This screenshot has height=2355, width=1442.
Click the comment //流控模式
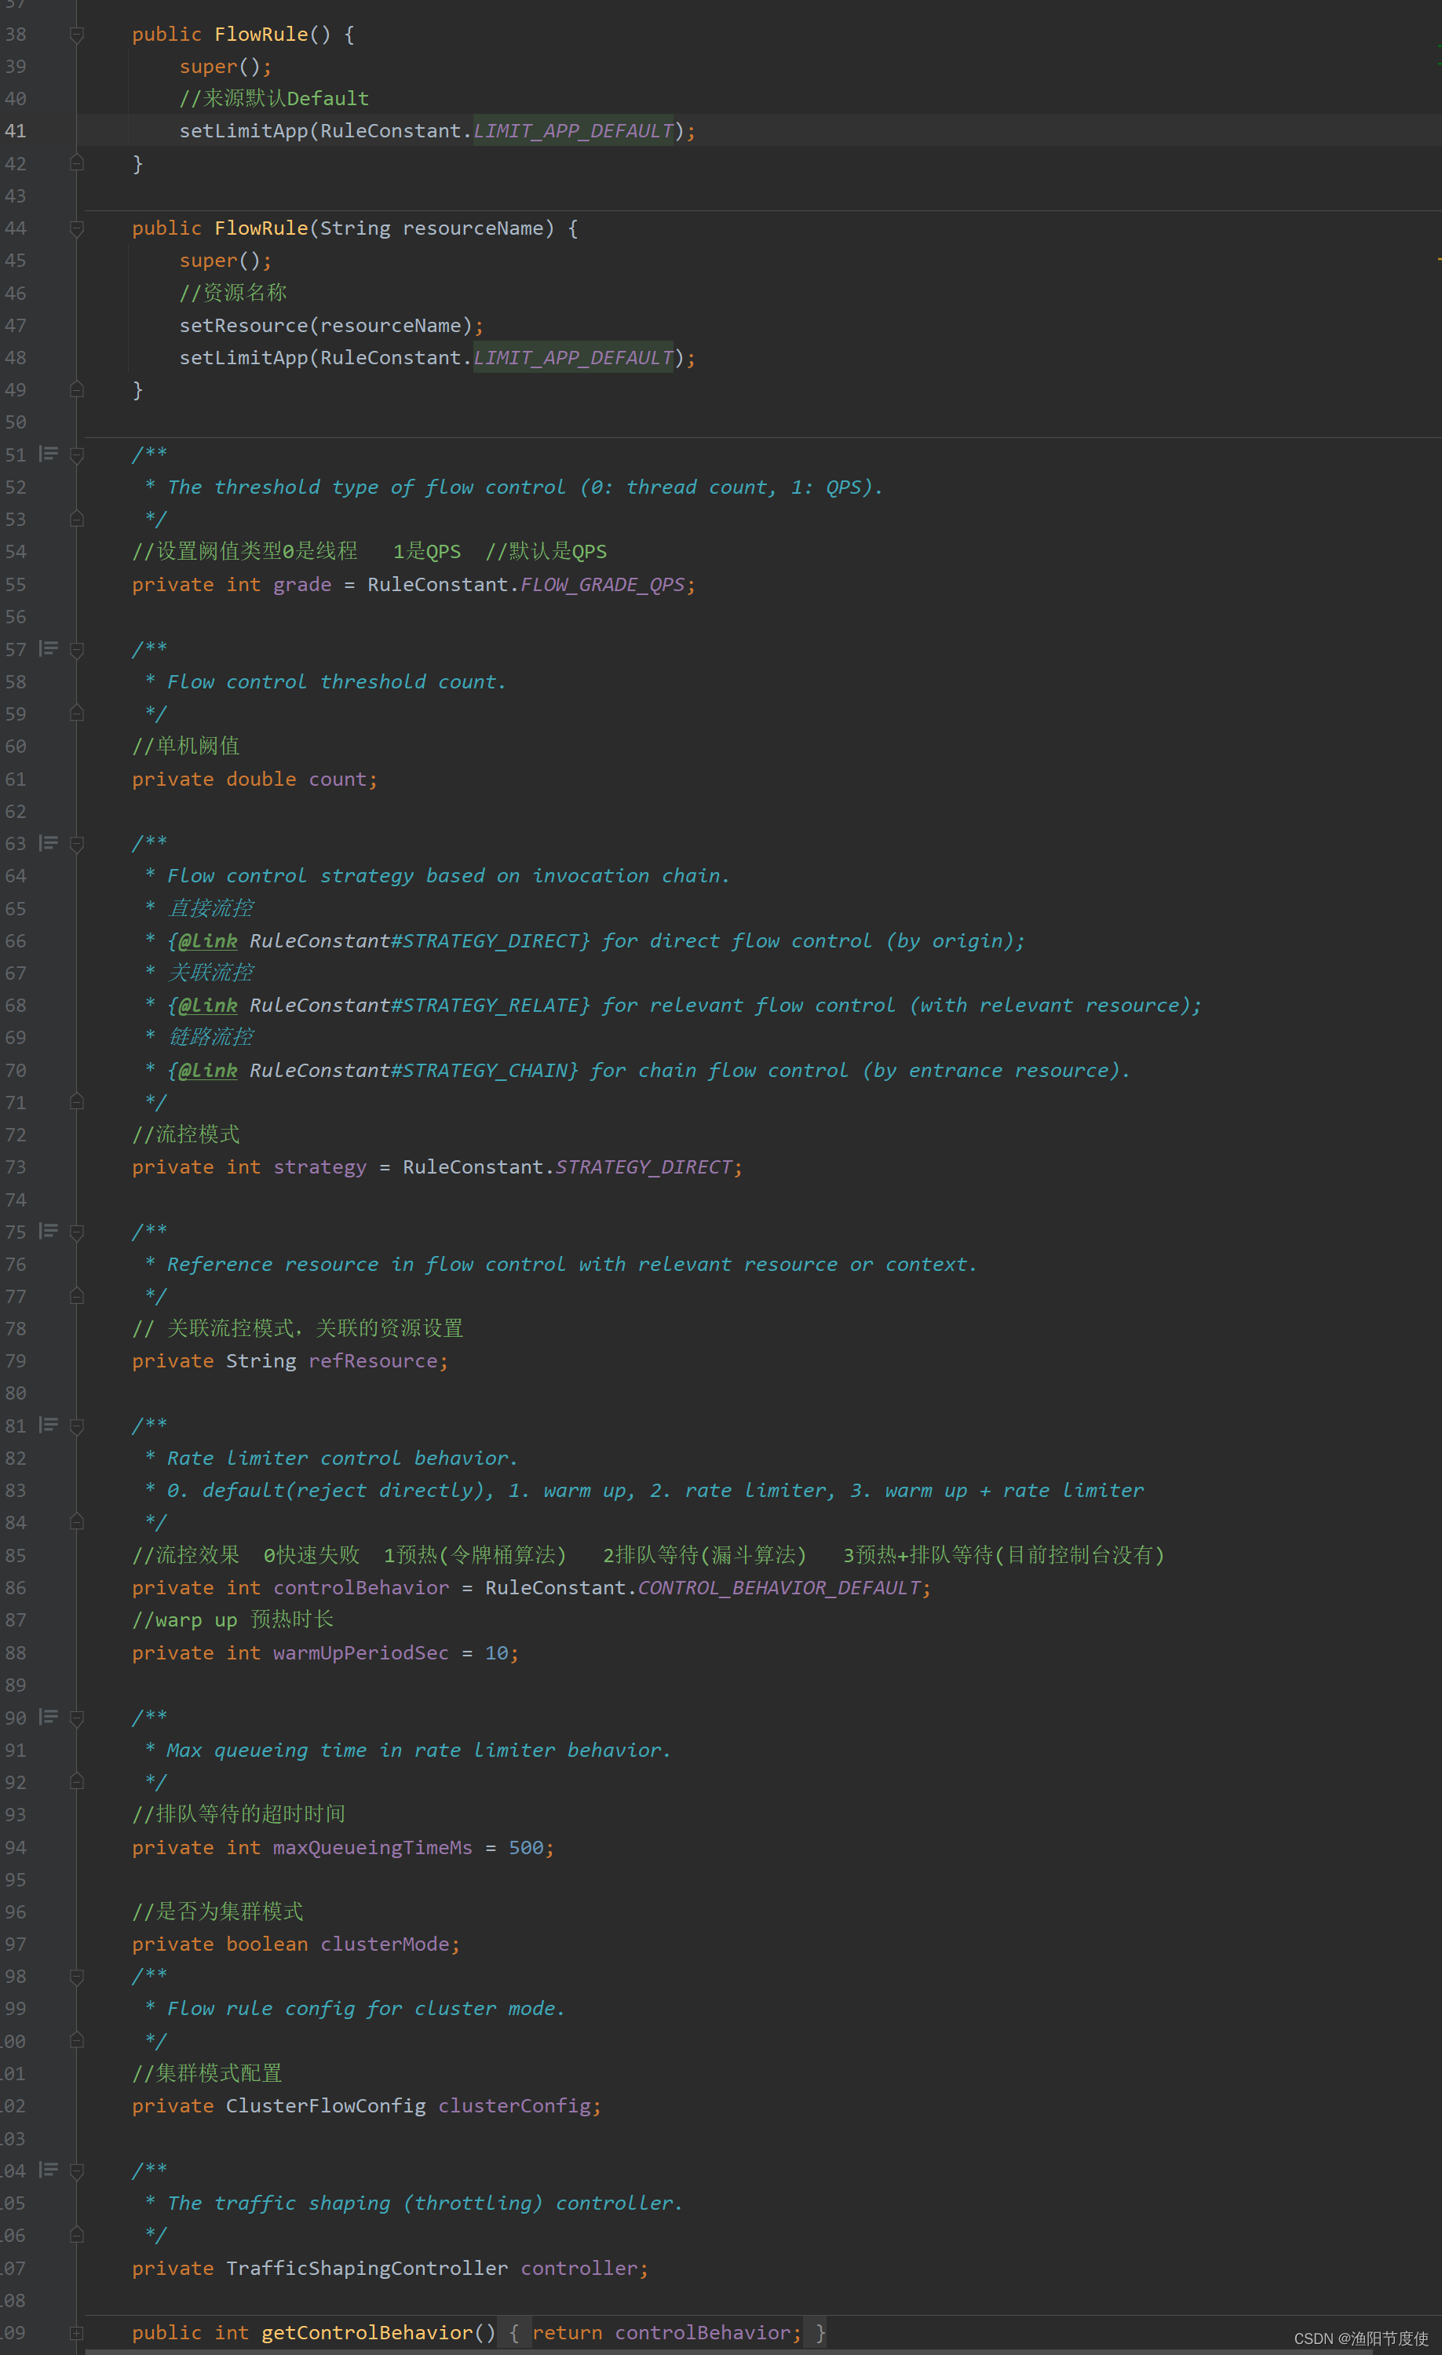[x=186, y=1134]
